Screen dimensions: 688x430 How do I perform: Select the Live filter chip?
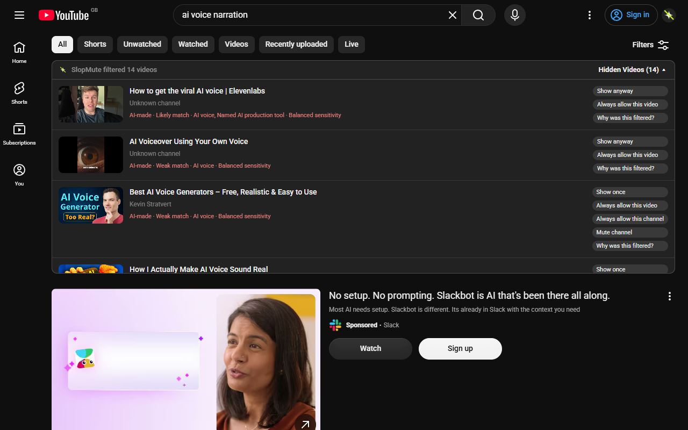tap(352, 45)
